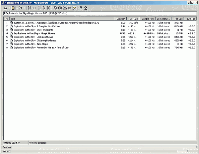The height and width of the screenshot is (154, 199).
Task: Click the plain down arrow icon
Action: [x=81, y=8]
